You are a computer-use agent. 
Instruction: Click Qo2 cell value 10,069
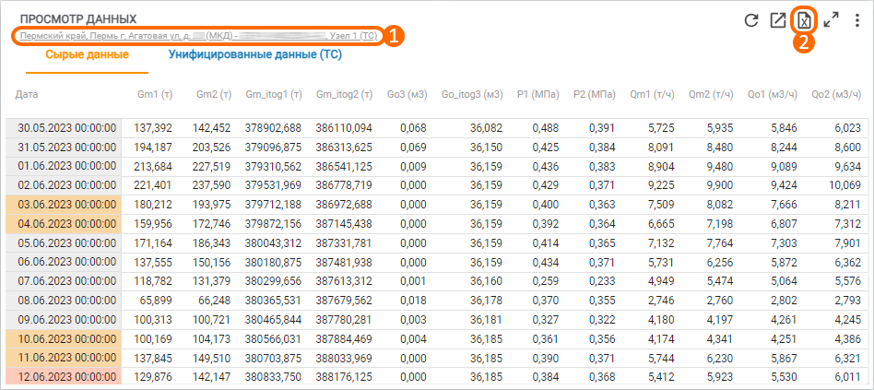pos(845,185)
